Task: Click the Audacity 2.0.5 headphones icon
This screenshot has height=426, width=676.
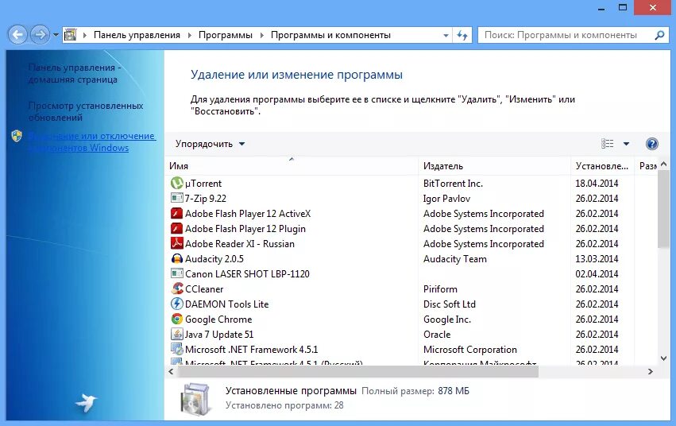Action: click(177, 259)
